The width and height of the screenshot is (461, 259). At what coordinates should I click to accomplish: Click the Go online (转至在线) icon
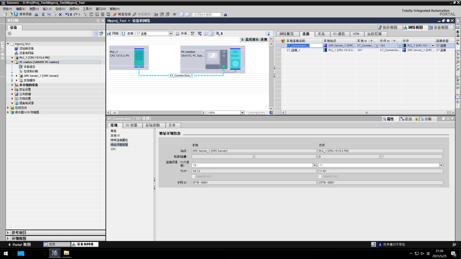click(122, 14)
